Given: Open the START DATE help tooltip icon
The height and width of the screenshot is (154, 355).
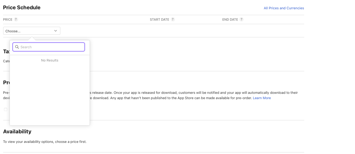Looking at the screenshot, I should [x=173, y=19].
